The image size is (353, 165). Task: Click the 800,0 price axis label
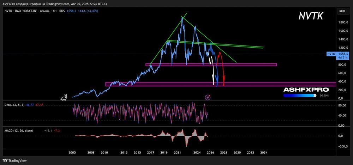(x=342, y=65)
